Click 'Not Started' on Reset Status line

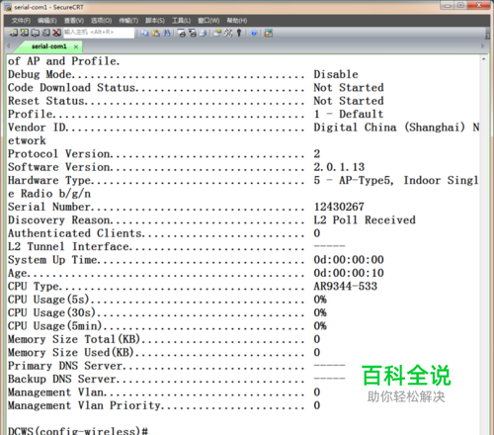click(349, 101)
